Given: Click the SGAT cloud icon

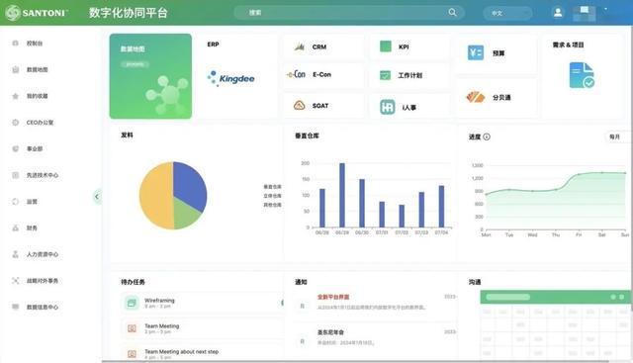Looking at the screenshot, I should pyautogui.click(x=299, y=106).
